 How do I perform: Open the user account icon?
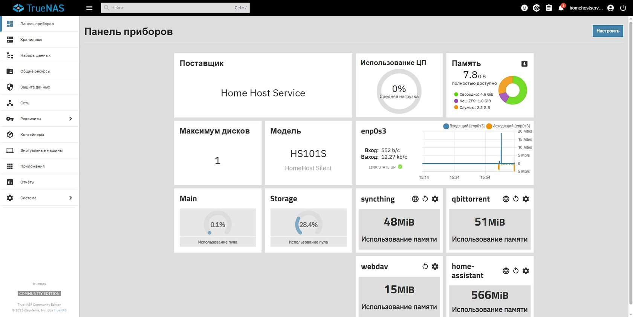coord(611,8)
